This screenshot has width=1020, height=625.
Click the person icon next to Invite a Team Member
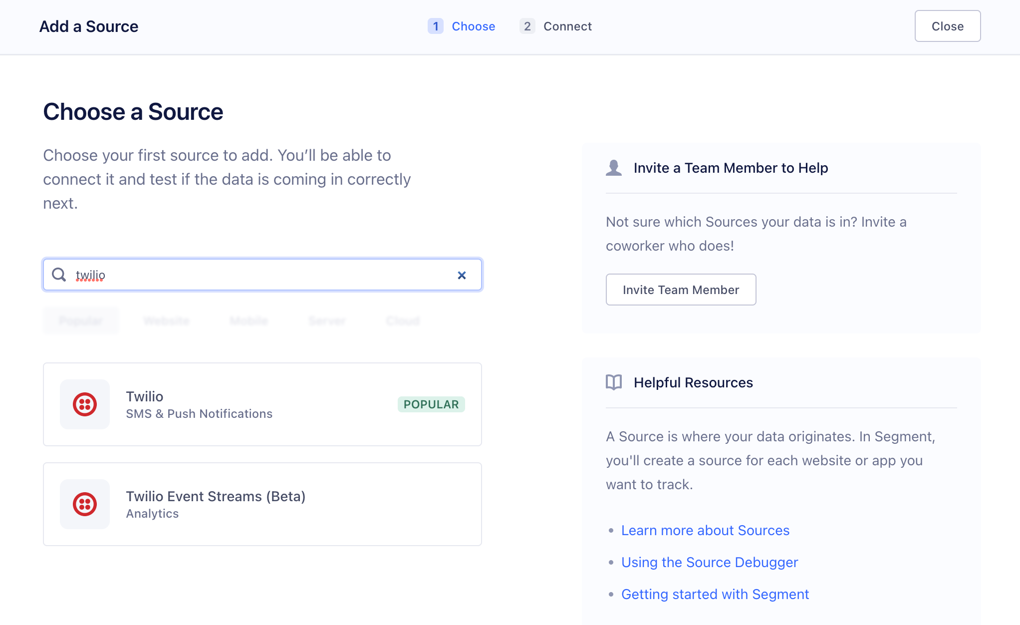point(613,168)
